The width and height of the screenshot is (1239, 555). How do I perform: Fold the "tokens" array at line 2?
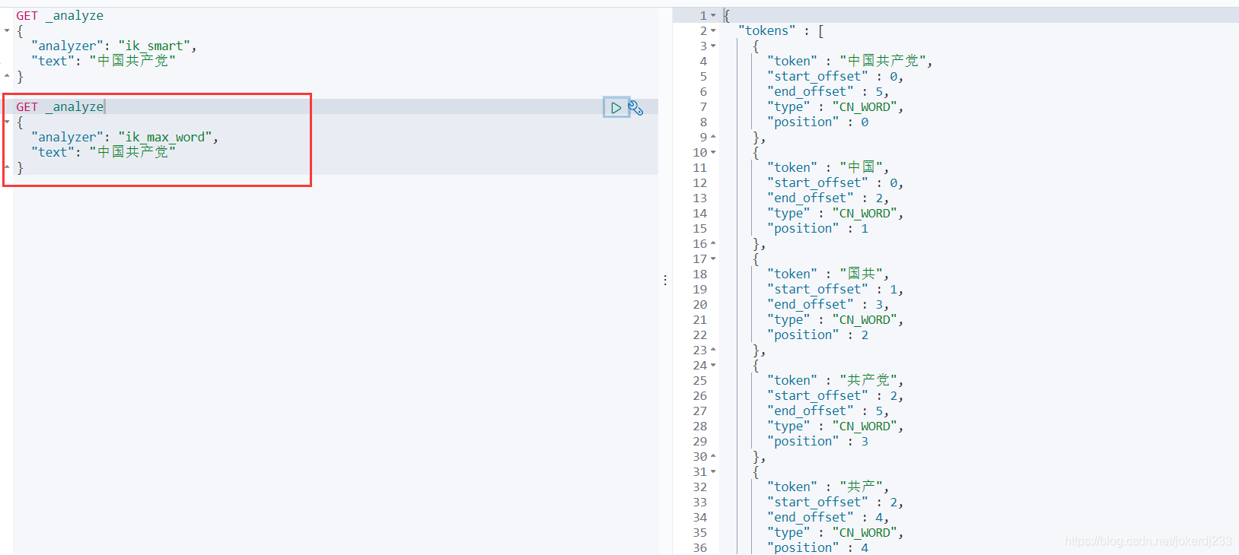tap(713, 31)
